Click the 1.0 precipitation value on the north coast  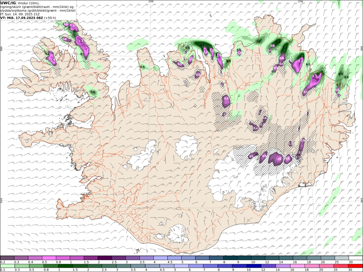coord(258,42)
